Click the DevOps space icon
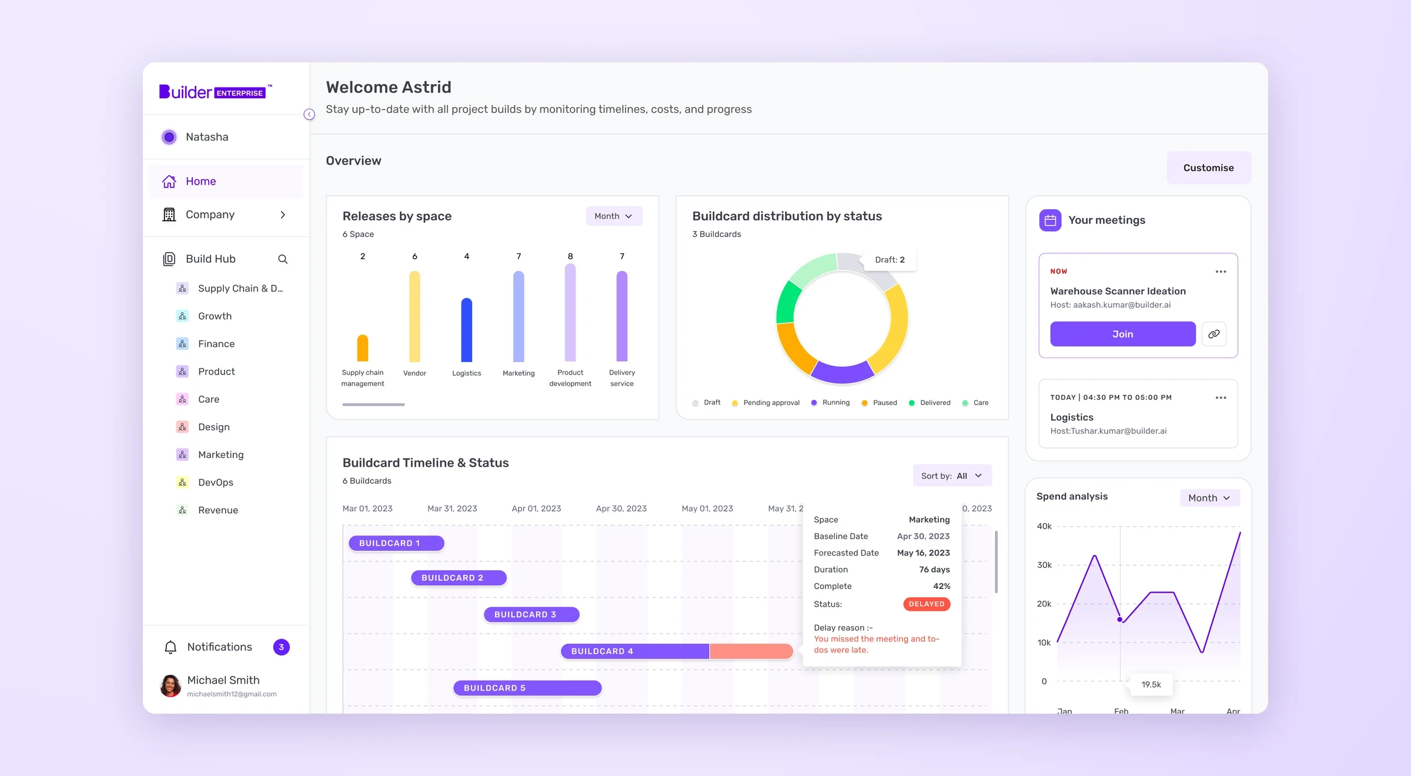The width and height of the screenshot is (1411, 776). click(182, 483)
